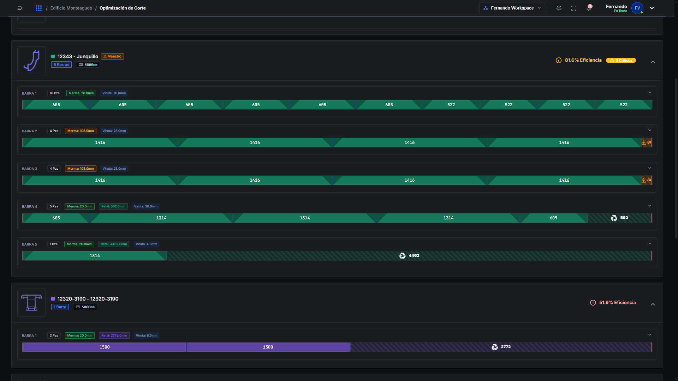Click the warning scrap icon on BARRA 2
678x381 pixels.
click(x=644, y=143)
